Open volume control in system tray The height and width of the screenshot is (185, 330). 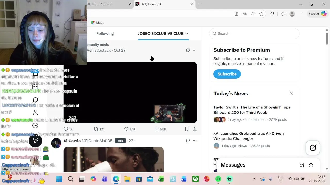(296, 179)
